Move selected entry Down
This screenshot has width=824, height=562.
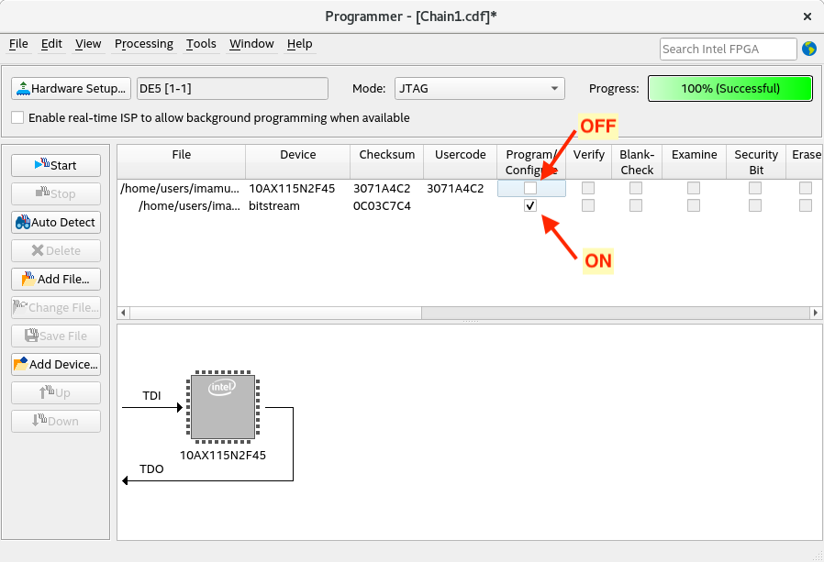[x=56, y=421]
